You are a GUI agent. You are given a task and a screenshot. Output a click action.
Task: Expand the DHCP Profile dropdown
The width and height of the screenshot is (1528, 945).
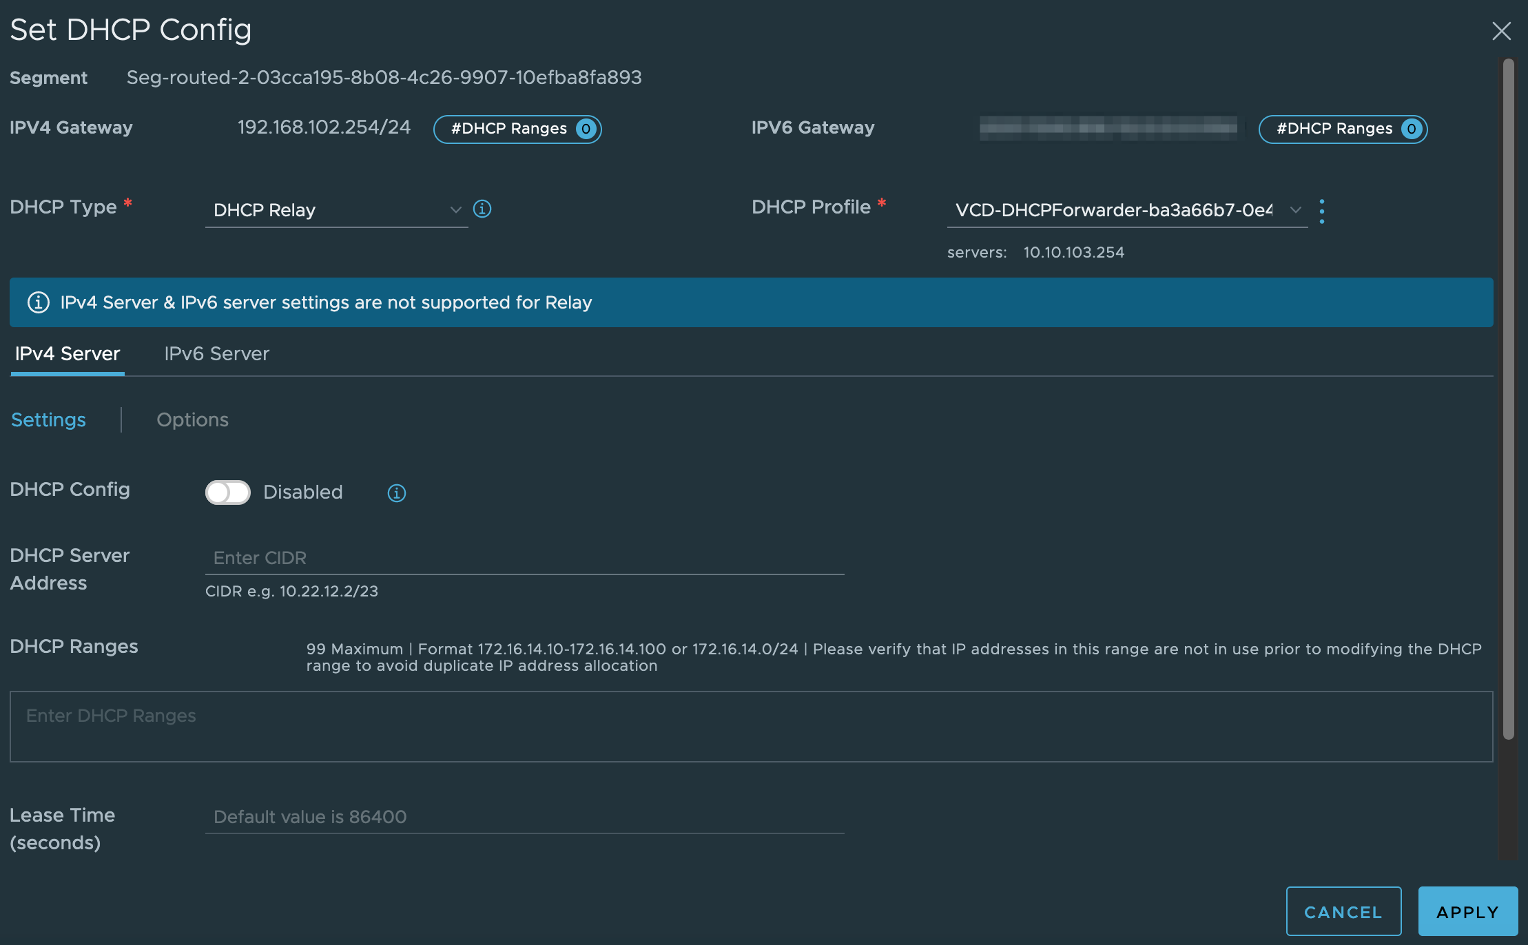(x=1126, y=210)
